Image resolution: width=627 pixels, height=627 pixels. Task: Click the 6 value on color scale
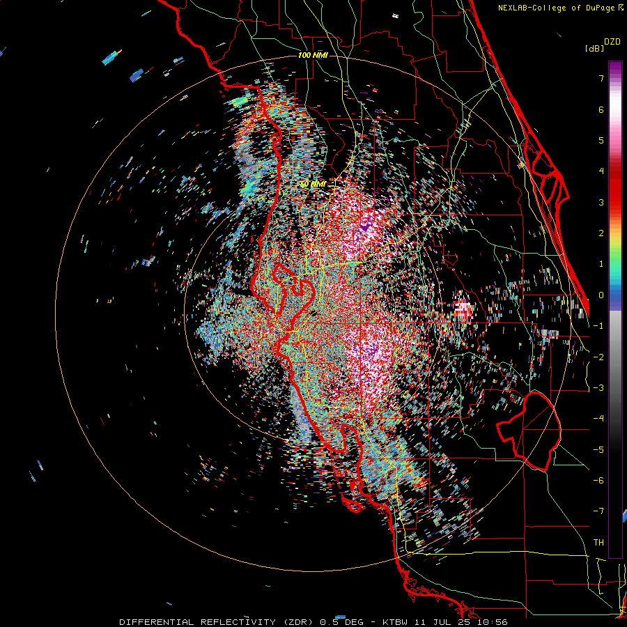click(601, 109)
